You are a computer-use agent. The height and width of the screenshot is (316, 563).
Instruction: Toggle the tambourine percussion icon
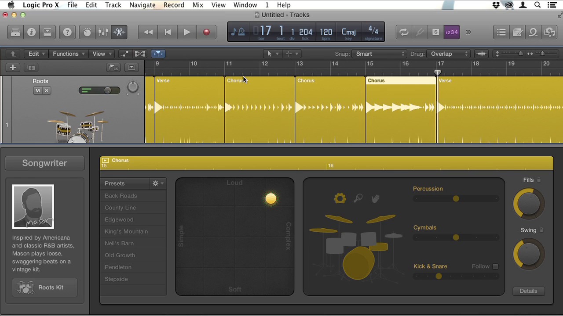[340, 198]
